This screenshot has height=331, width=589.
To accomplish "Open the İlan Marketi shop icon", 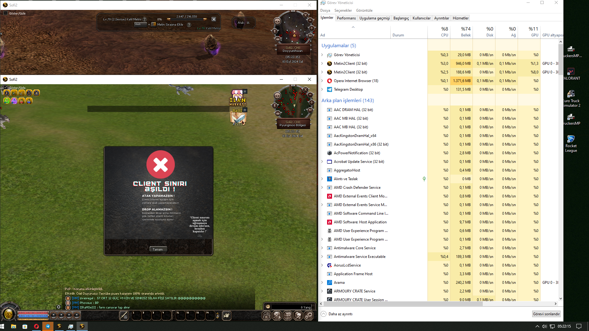I will point(237,98).
